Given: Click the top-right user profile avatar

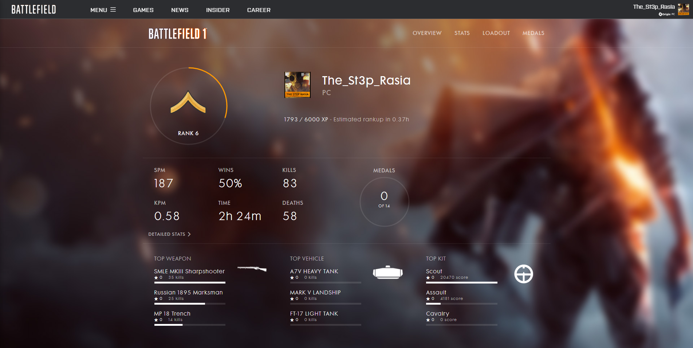Looking at the screenshot, I should tap(683, 9).
